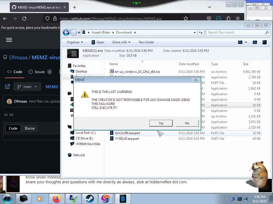Click the tracking protection shield icon
The height and width of the screenshot is (204, 273).
tap(47, 18)
